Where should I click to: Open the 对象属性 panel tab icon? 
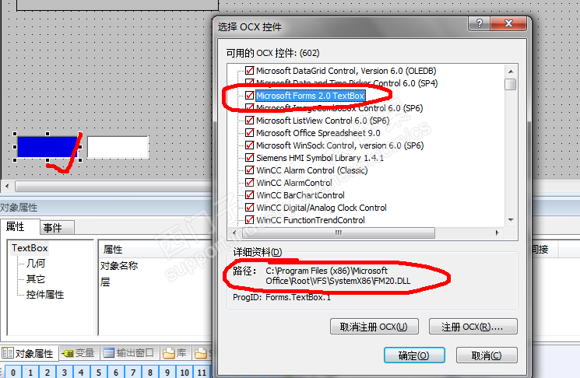[8, 353]
